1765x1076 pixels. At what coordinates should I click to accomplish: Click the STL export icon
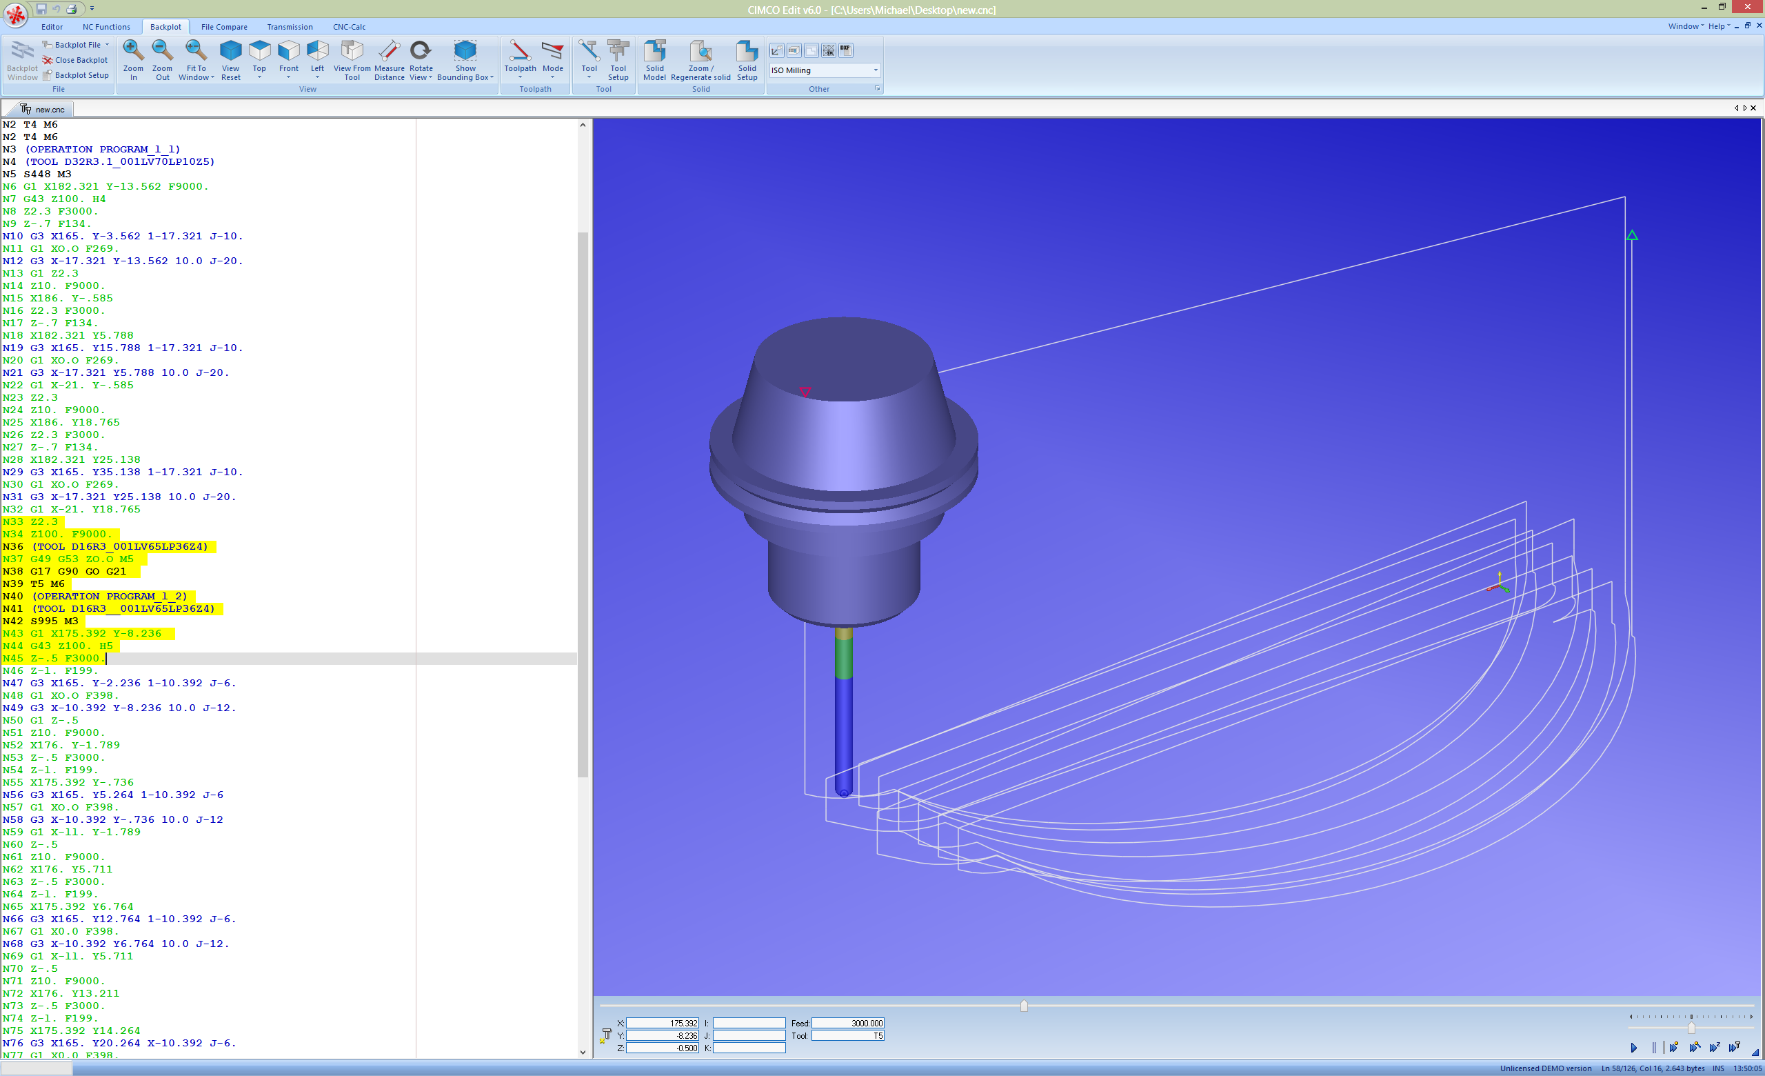click(828, 50)
